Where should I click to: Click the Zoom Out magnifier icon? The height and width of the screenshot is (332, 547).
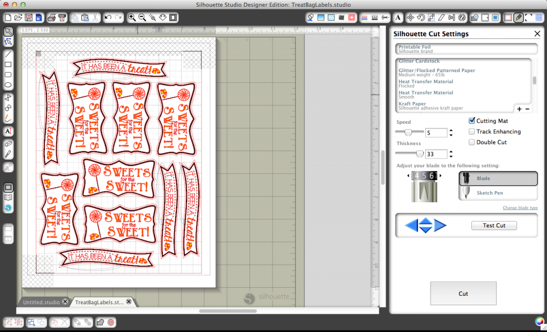click(142, 18)
